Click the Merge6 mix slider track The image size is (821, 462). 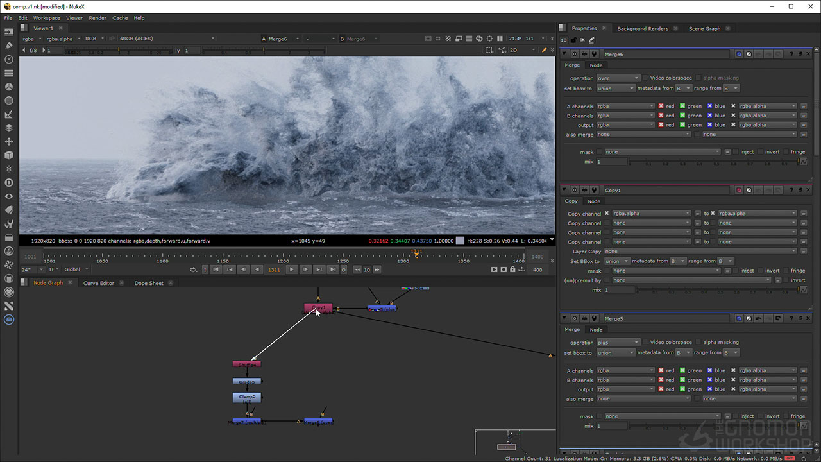coord(712,162)
